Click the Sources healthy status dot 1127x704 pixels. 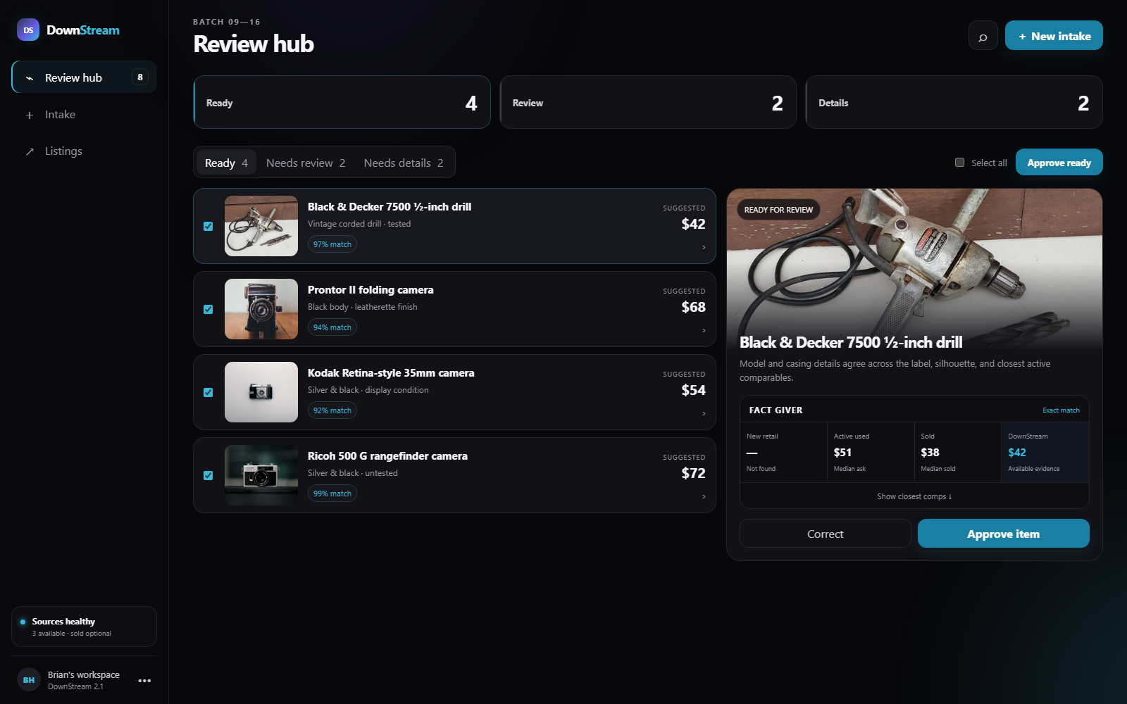click(x=23, y=622)
